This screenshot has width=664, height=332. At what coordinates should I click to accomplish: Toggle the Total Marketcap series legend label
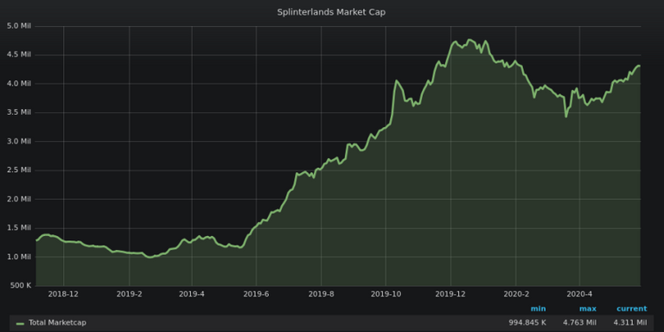tap(57, 322)
